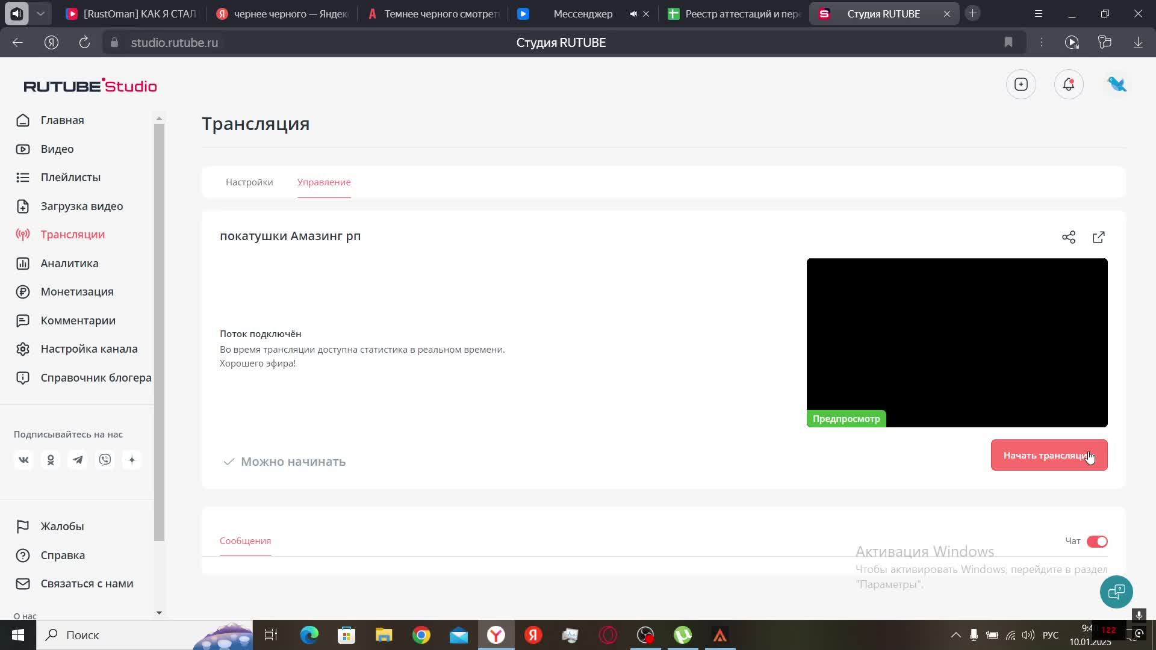Open the Telegram social icon

[78, 460]
